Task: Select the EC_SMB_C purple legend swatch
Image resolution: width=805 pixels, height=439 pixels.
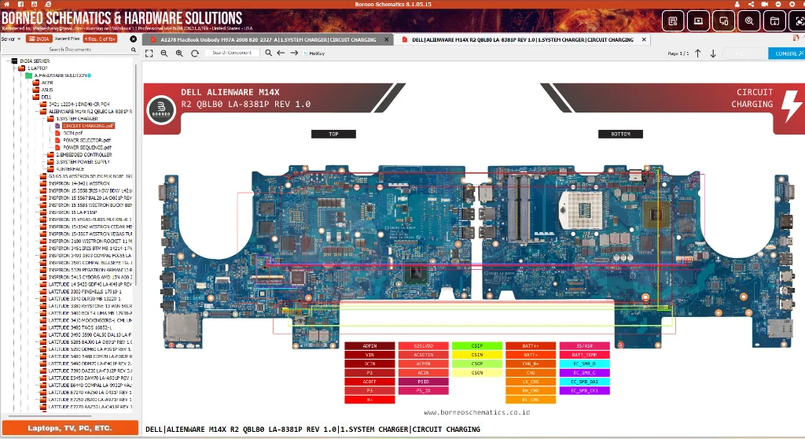Action: [x=584, y=373]
